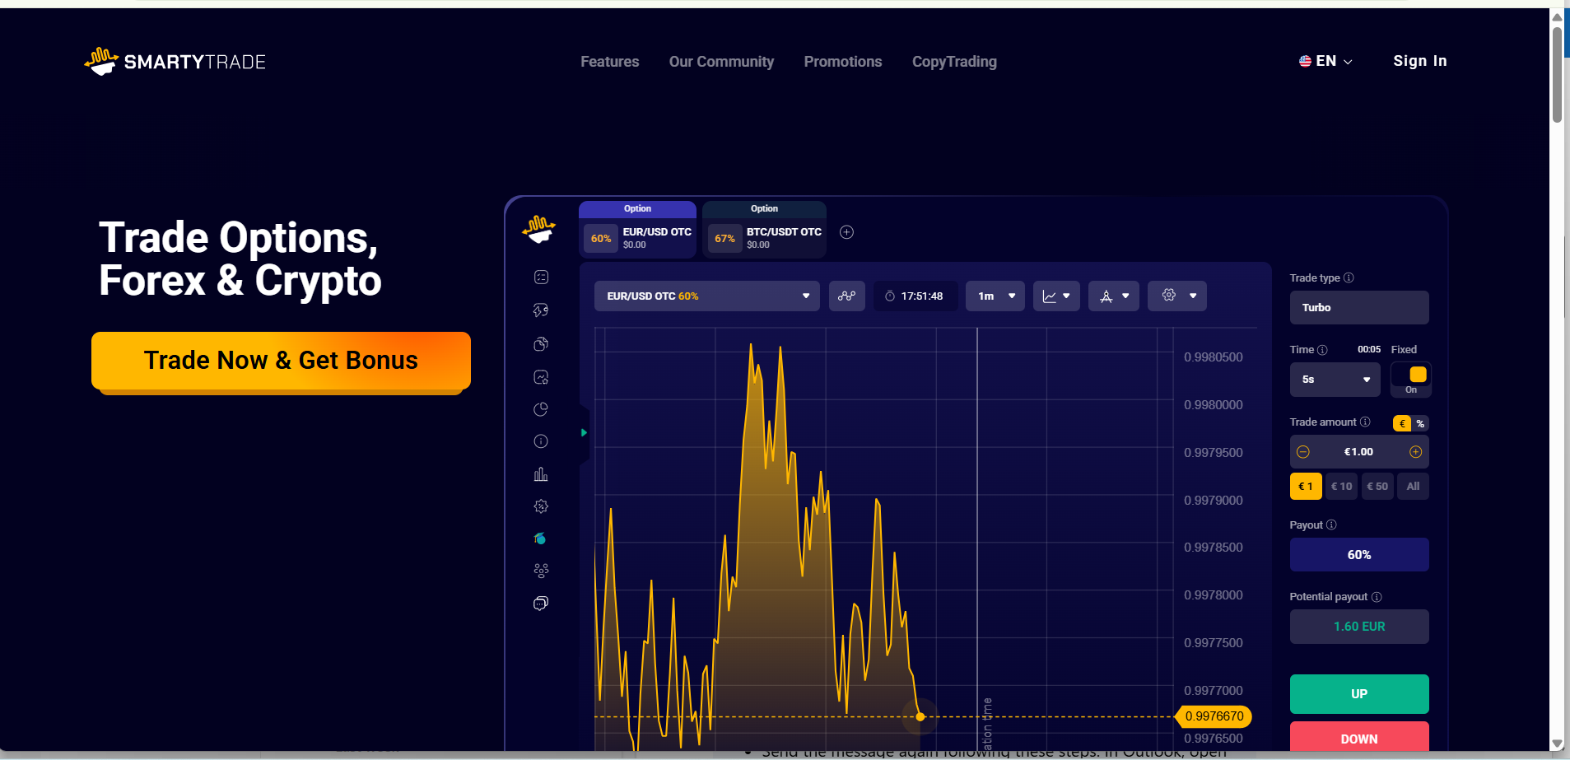1570x760 pixels.
Task: Select the All preset amount
Action: point(1414,486)
